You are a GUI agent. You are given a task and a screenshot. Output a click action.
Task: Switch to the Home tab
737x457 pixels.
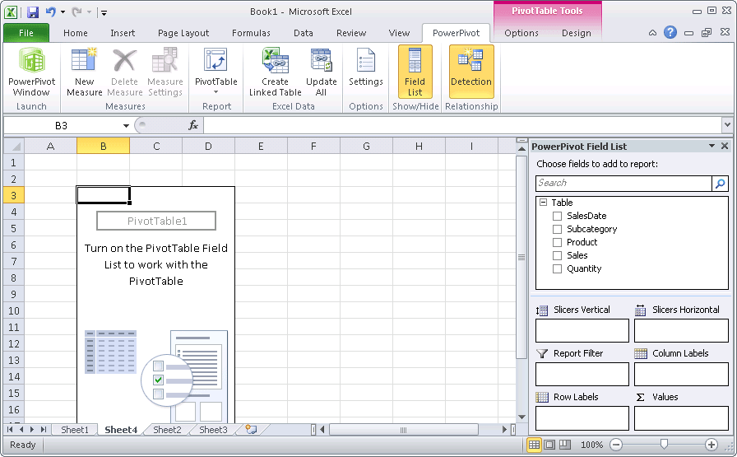75,33
